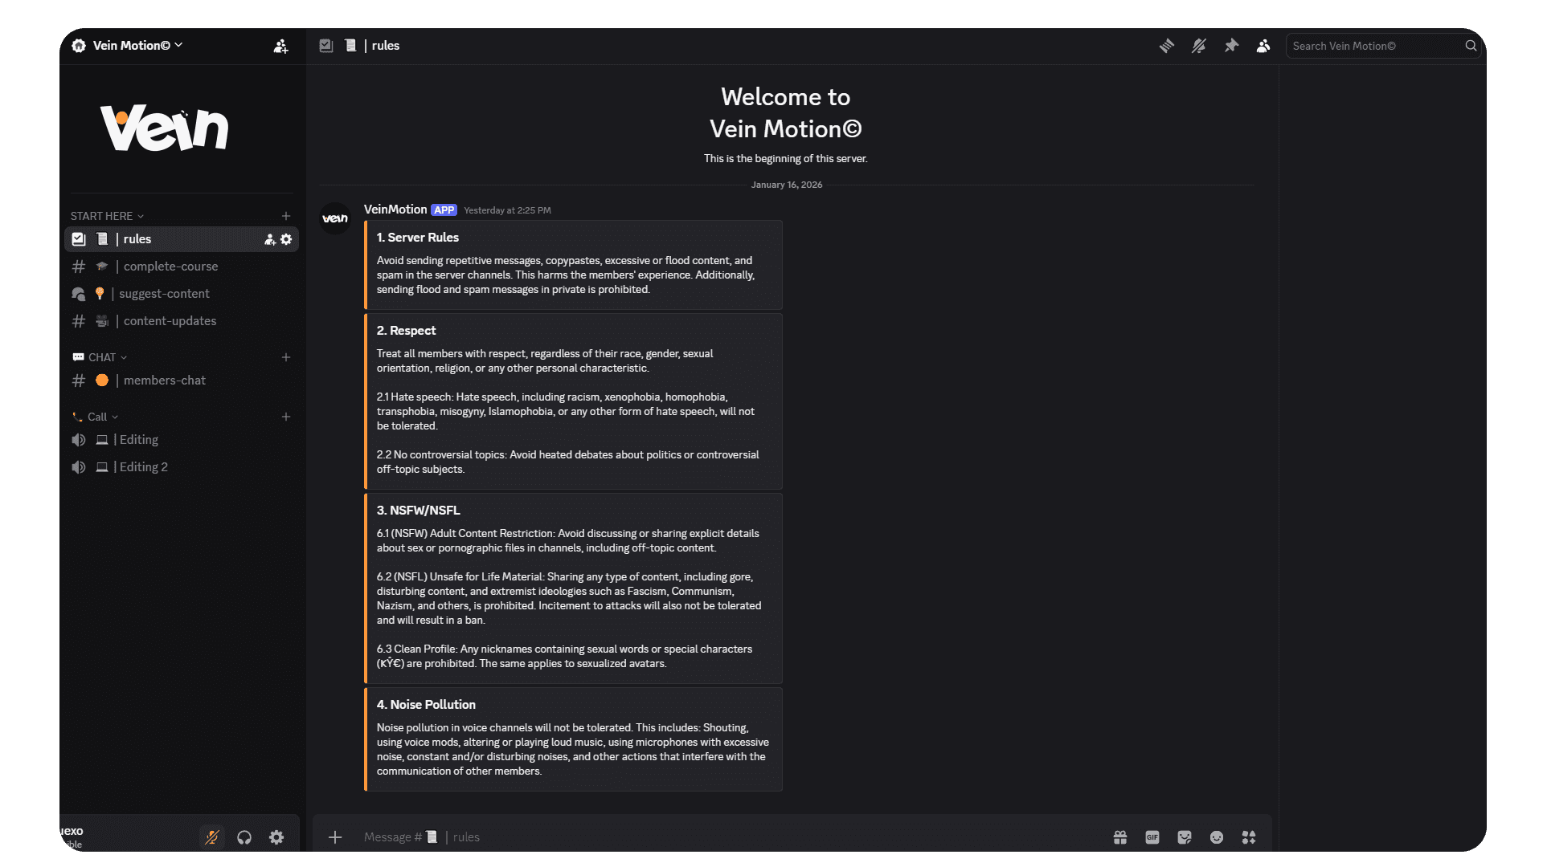Toggle microphone mute in user panel
The width and height of the screenshot is (1543, 867).
[x=212, y=837]
